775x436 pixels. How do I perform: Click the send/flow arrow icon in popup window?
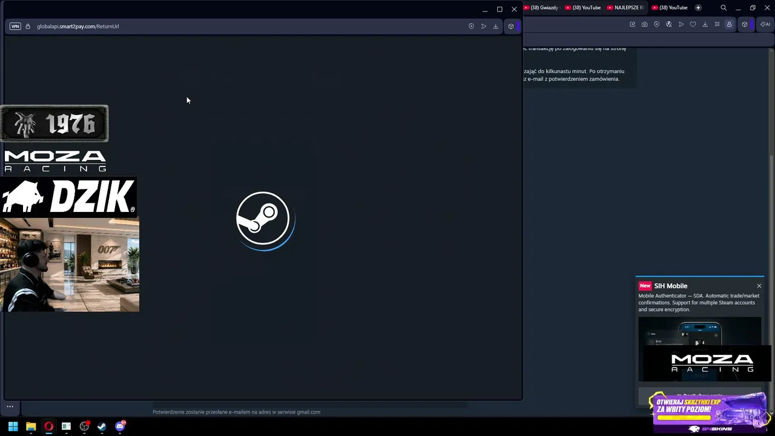(483, 27)
